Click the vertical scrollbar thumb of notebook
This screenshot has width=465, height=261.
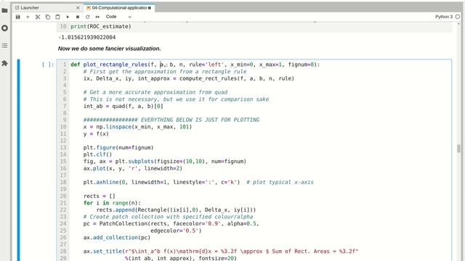[x=458, y=148]
